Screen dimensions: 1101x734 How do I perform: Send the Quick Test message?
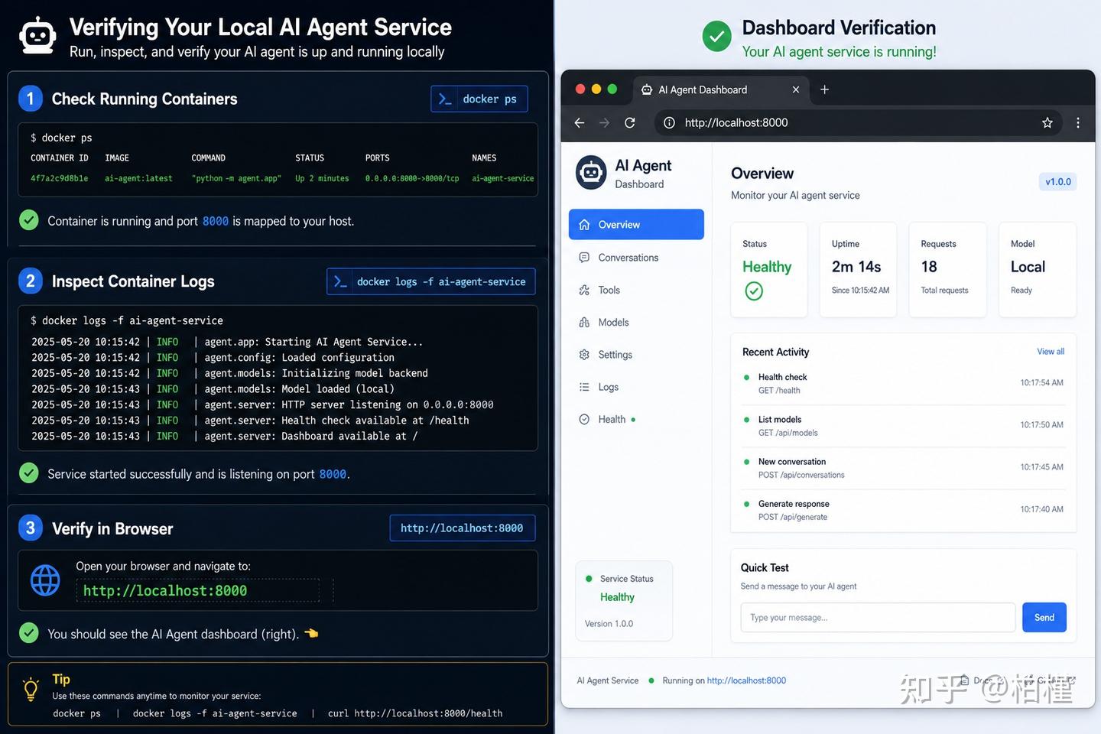pyautogui.click(x=1044, y=618)
